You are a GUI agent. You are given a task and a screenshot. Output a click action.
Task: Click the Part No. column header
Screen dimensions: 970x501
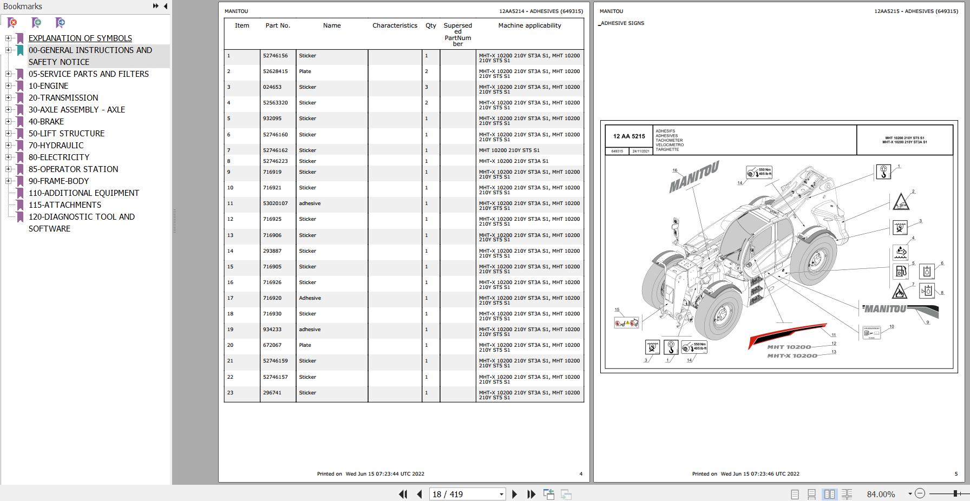point(278,25)
